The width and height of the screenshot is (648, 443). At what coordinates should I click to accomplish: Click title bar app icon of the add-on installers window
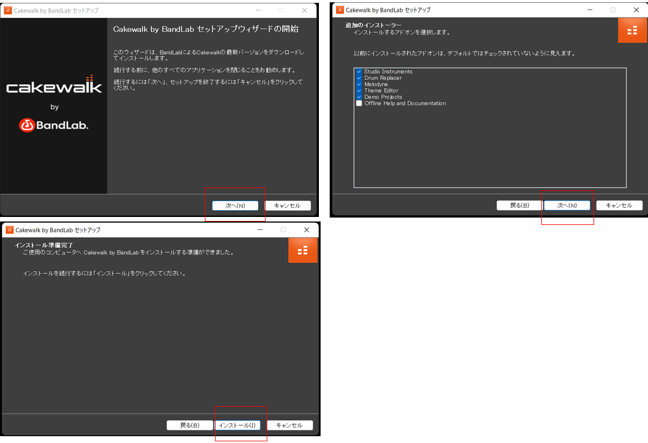[340, 10]
